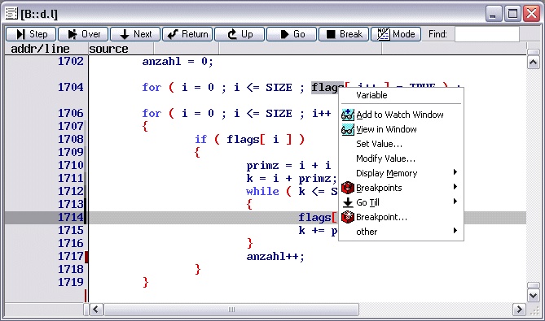Click the Over step-over button
Image resolution: width=545 pixels, height=321 pixels.
click(83, 34)
